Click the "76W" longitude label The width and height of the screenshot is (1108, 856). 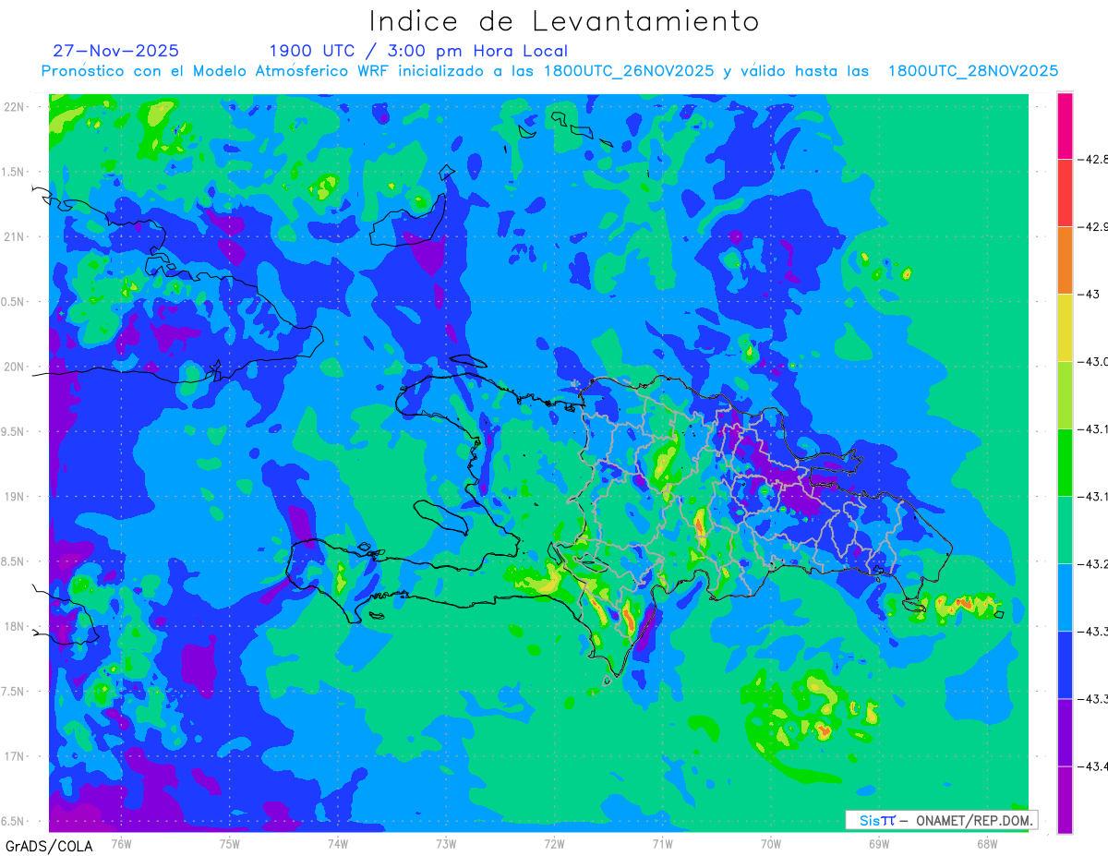click(121, 843)
